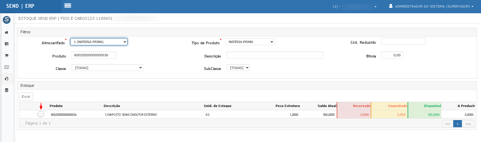Click the Excel export button
The height and width of the screenshot is (142, 481).
click(26, 96)
